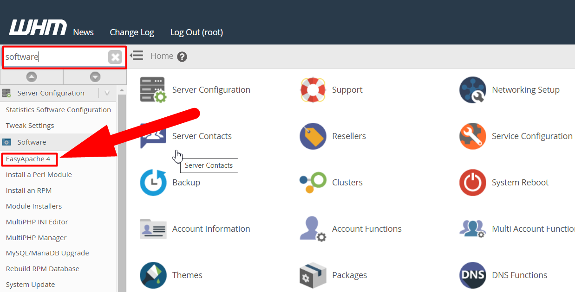The image size is (575, 292).
Task: Click the sidebar vertical scrollbar
Action: (x=122, y=192)
